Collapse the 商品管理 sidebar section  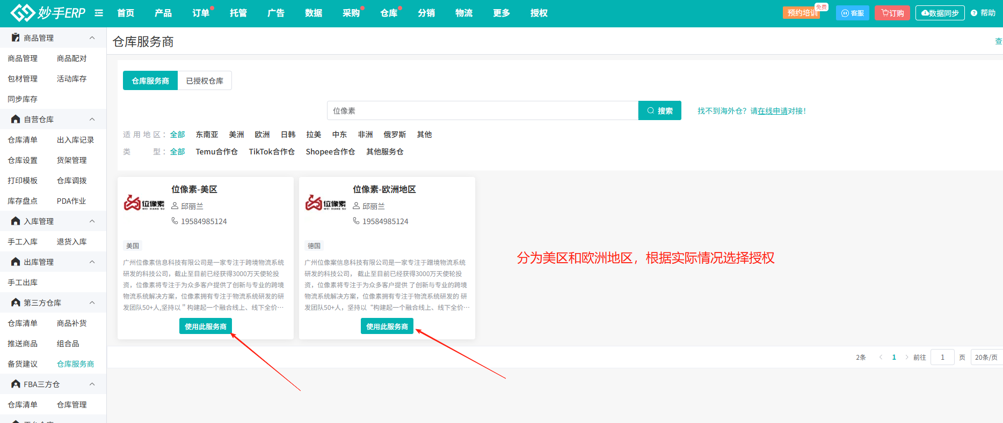[x=92, y=38]
